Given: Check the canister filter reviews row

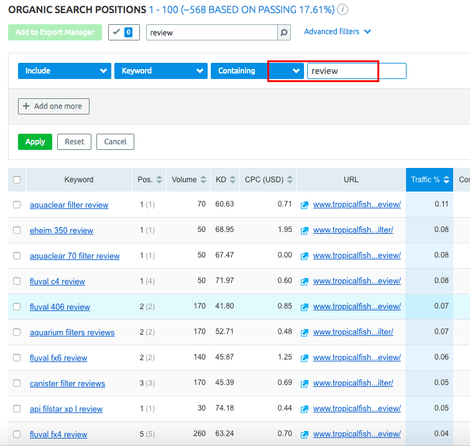Looking at the screenshot, I should click(17, 383).
